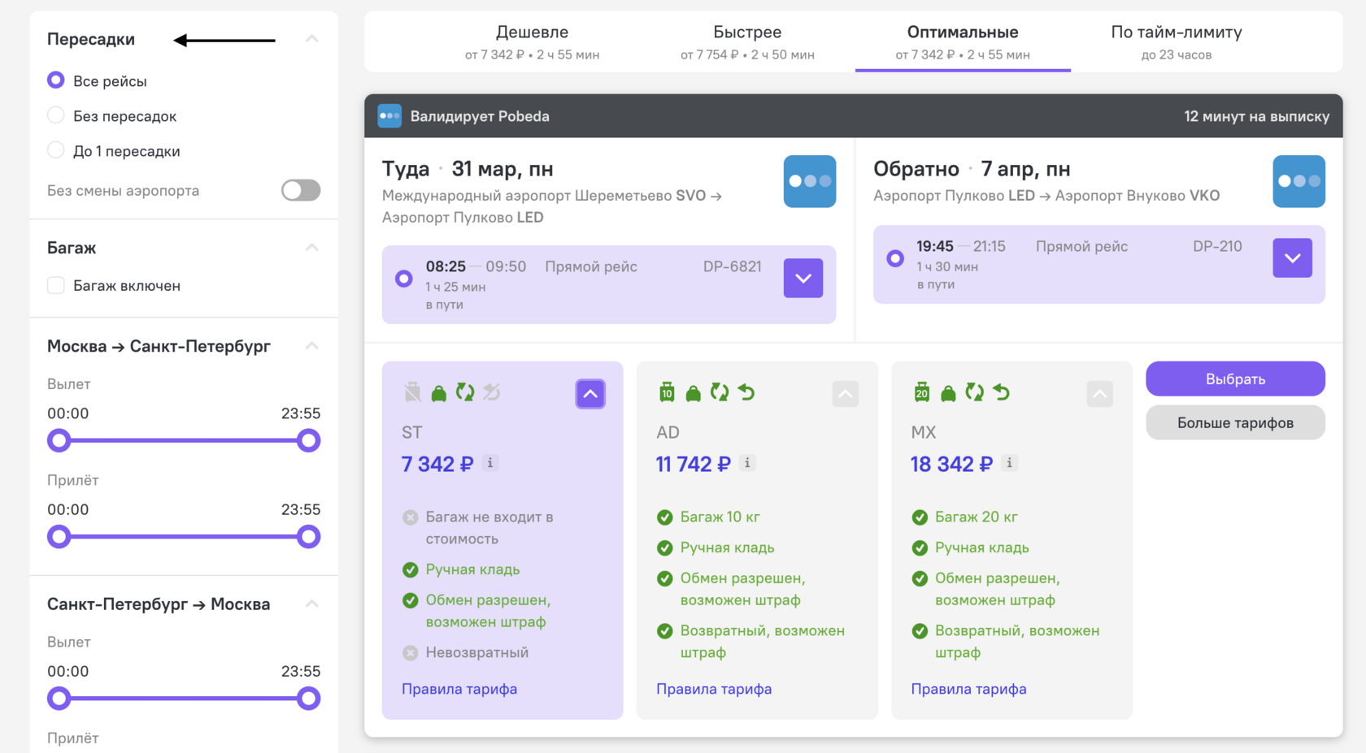Viewport: 1366px width, 753px height.
Task: Toggle the MX tariff card chevron
Action: tap(1100, 394)
